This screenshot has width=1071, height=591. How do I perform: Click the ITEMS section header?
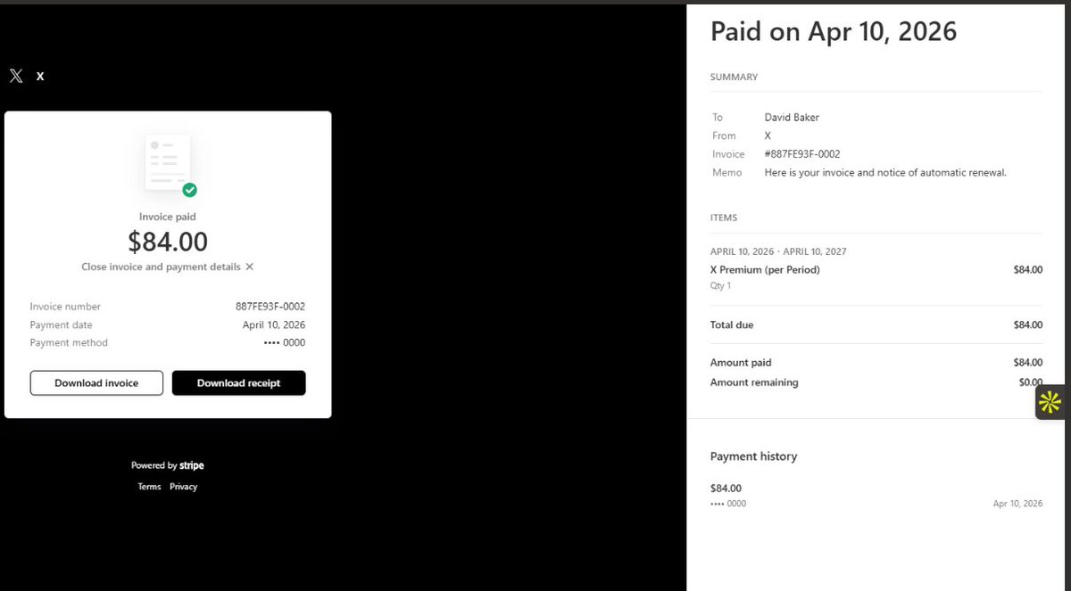pyautogui.click(x=724, y=218)
